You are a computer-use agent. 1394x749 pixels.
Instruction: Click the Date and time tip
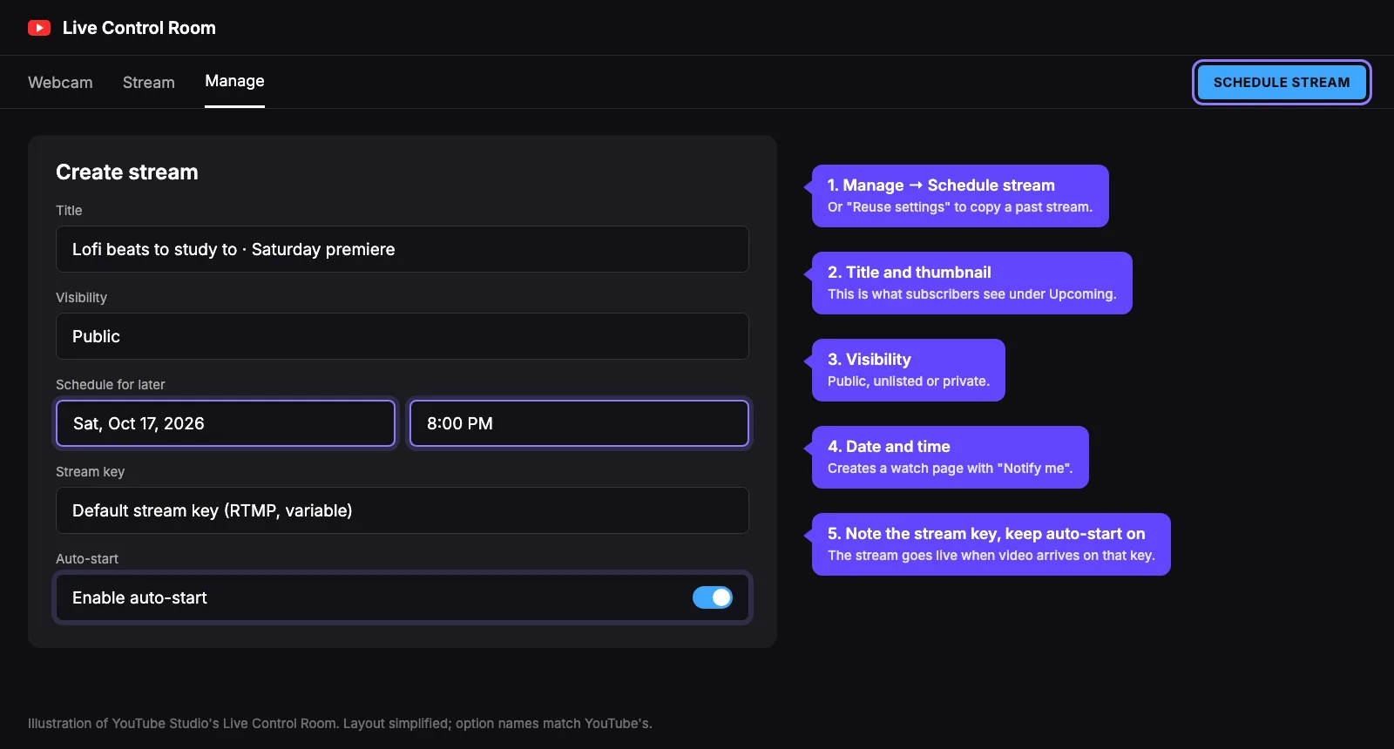click(951, 457)
